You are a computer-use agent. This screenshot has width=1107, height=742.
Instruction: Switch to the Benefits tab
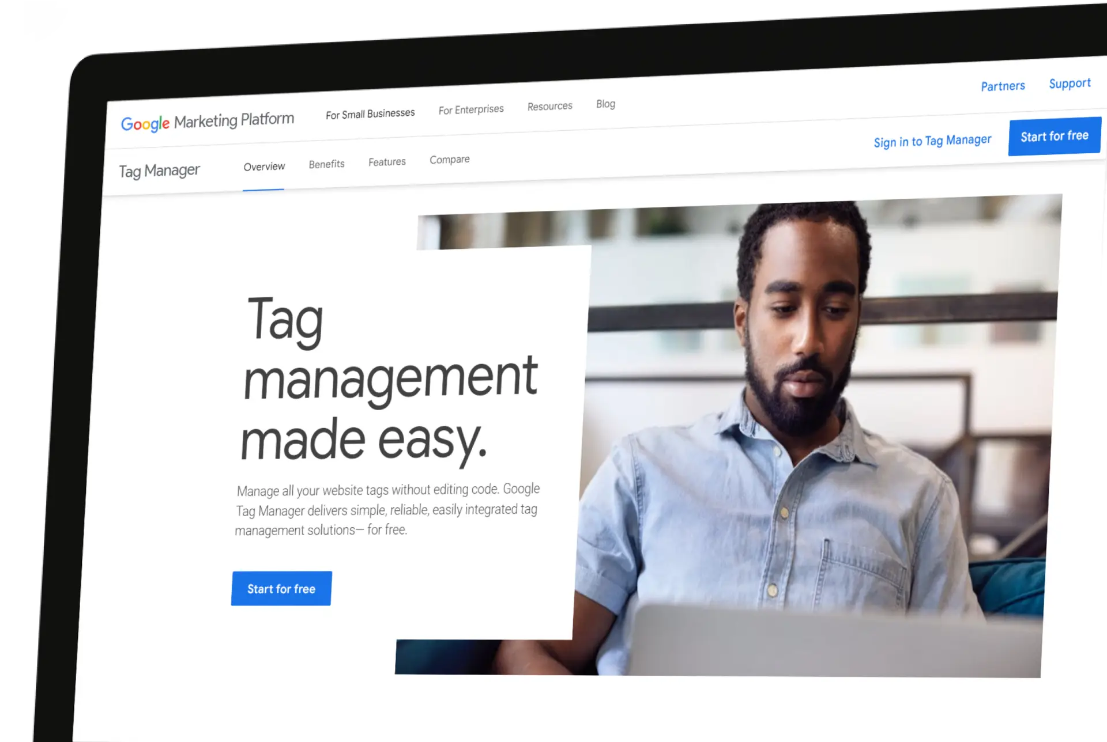coord(326,164)
